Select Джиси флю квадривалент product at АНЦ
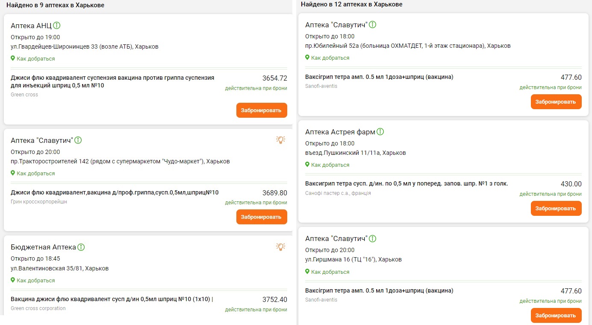Screen dimensions: 592x325 pyautogui.click(x=112, y=81)
